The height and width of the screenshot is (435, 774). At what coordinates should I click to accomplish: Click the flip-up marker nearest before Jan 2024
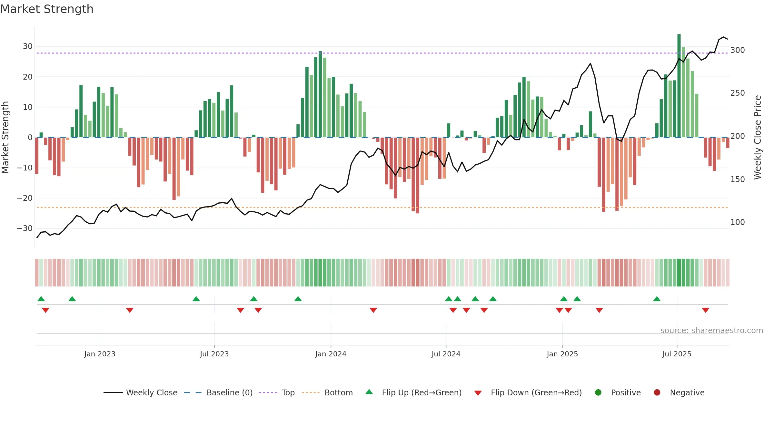[298, 299]
